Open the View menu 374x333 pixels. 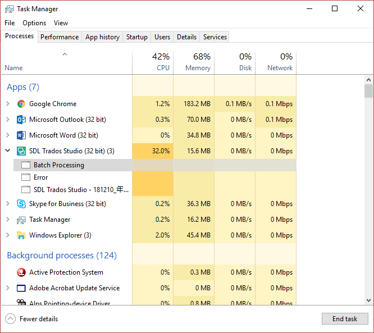(61, 23)
